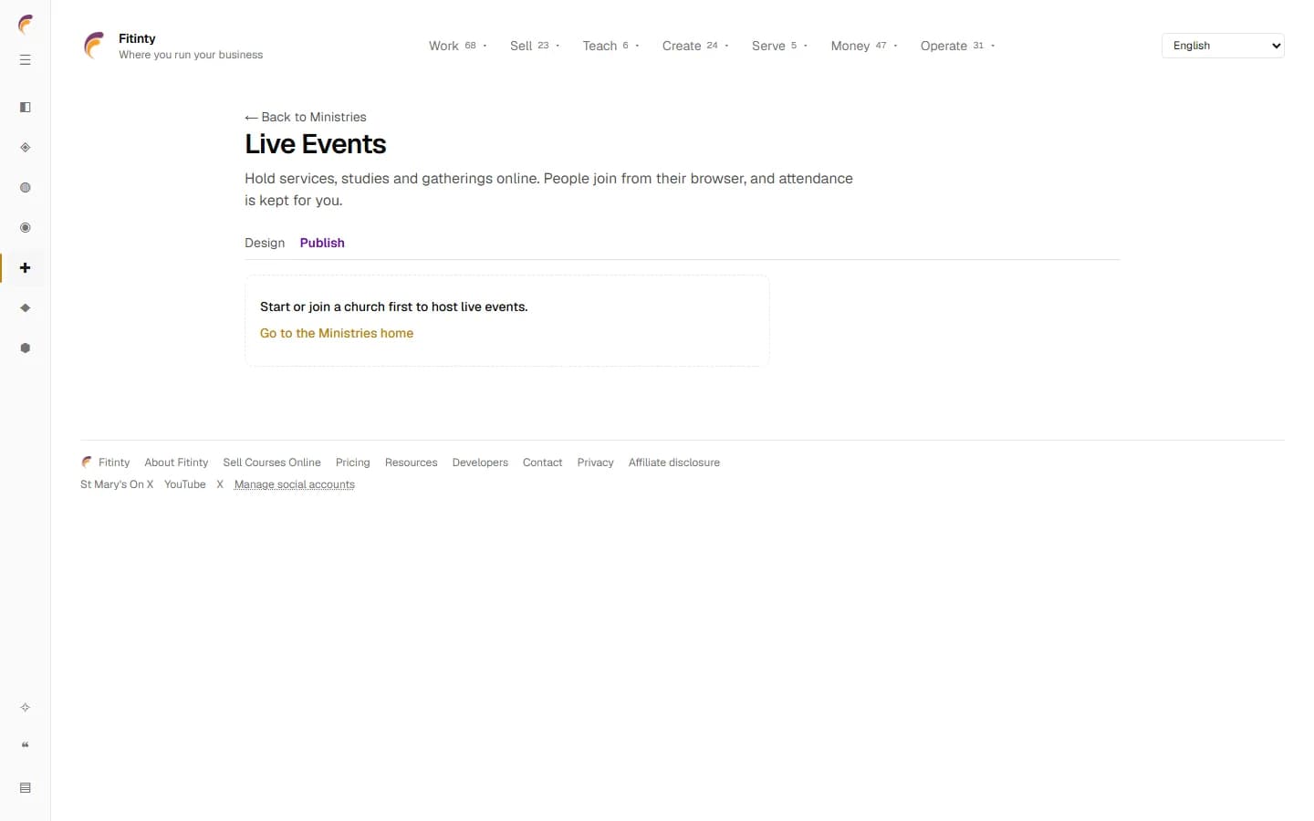This screenshot has width=1314, height=821.
Task: Click the Fitinty brand name in the header
Action: click(x=137, y=38)
